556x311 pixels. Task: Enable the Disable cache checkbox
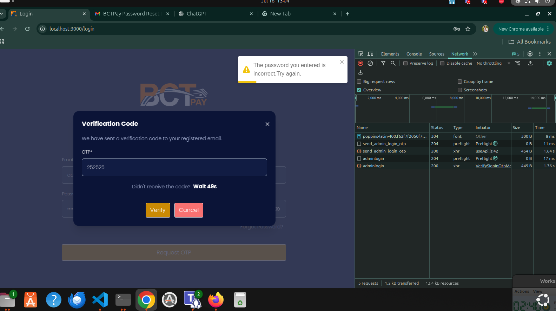(442, 63)
